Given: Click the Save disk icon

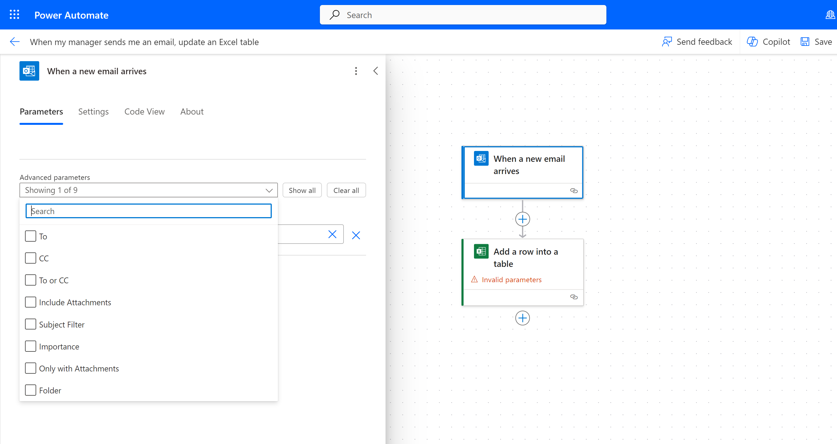Looking at the screenshot, I should click(x=804, y=42).
